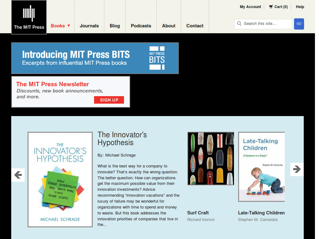Open The MIT Press Newsletter heading
The image size is (319, 239).
tap(52, 84)
